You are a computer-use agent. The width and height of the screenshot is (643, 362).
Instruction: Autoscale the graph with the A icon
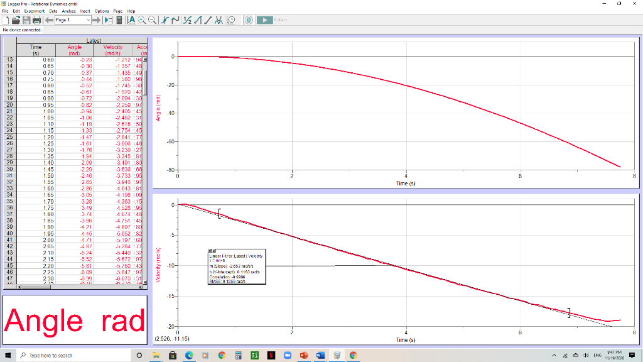131,20
